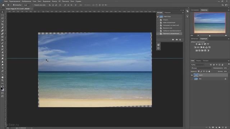230x129 pixels.
Task: Toggle layer filtering switch in the Layers panel
Action: (229, 64)
